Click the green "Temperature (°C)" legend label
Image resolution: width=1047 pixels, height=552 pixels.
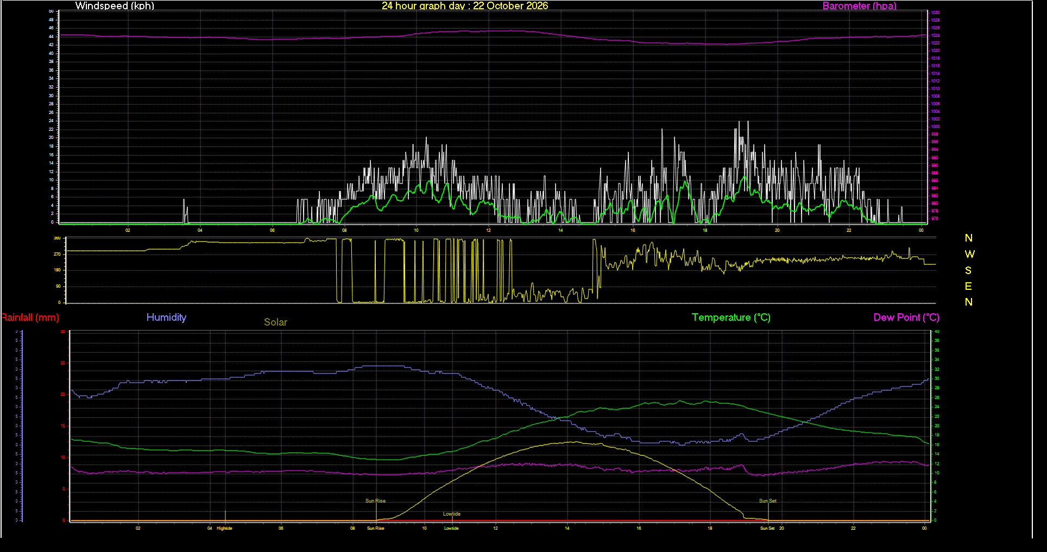pyautogui.click(x=731, y=318)
